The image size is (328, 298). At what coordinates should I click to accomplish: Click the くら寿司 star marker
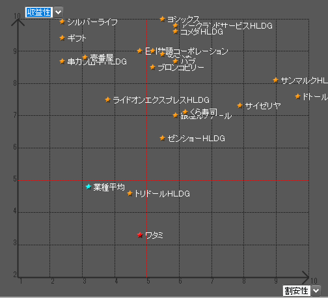[x=185, y=112]
